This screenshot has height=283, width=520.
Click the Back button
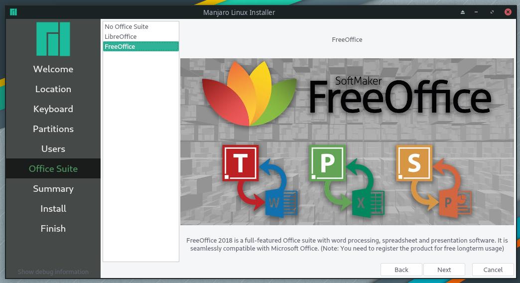401,270
